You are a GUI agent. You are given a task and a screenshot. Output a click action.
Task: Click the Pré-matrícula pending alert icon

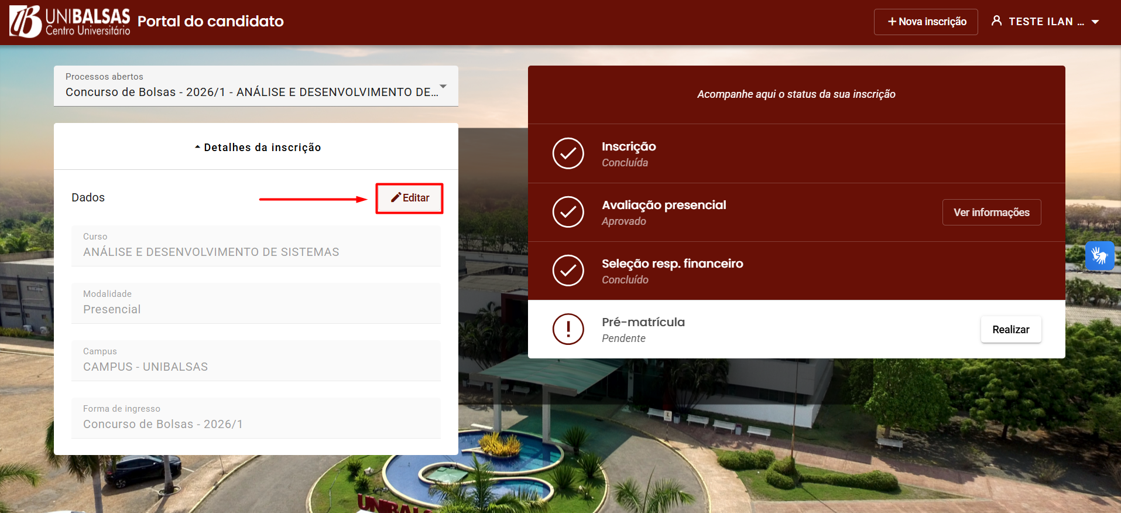click(x=568, y=329)
